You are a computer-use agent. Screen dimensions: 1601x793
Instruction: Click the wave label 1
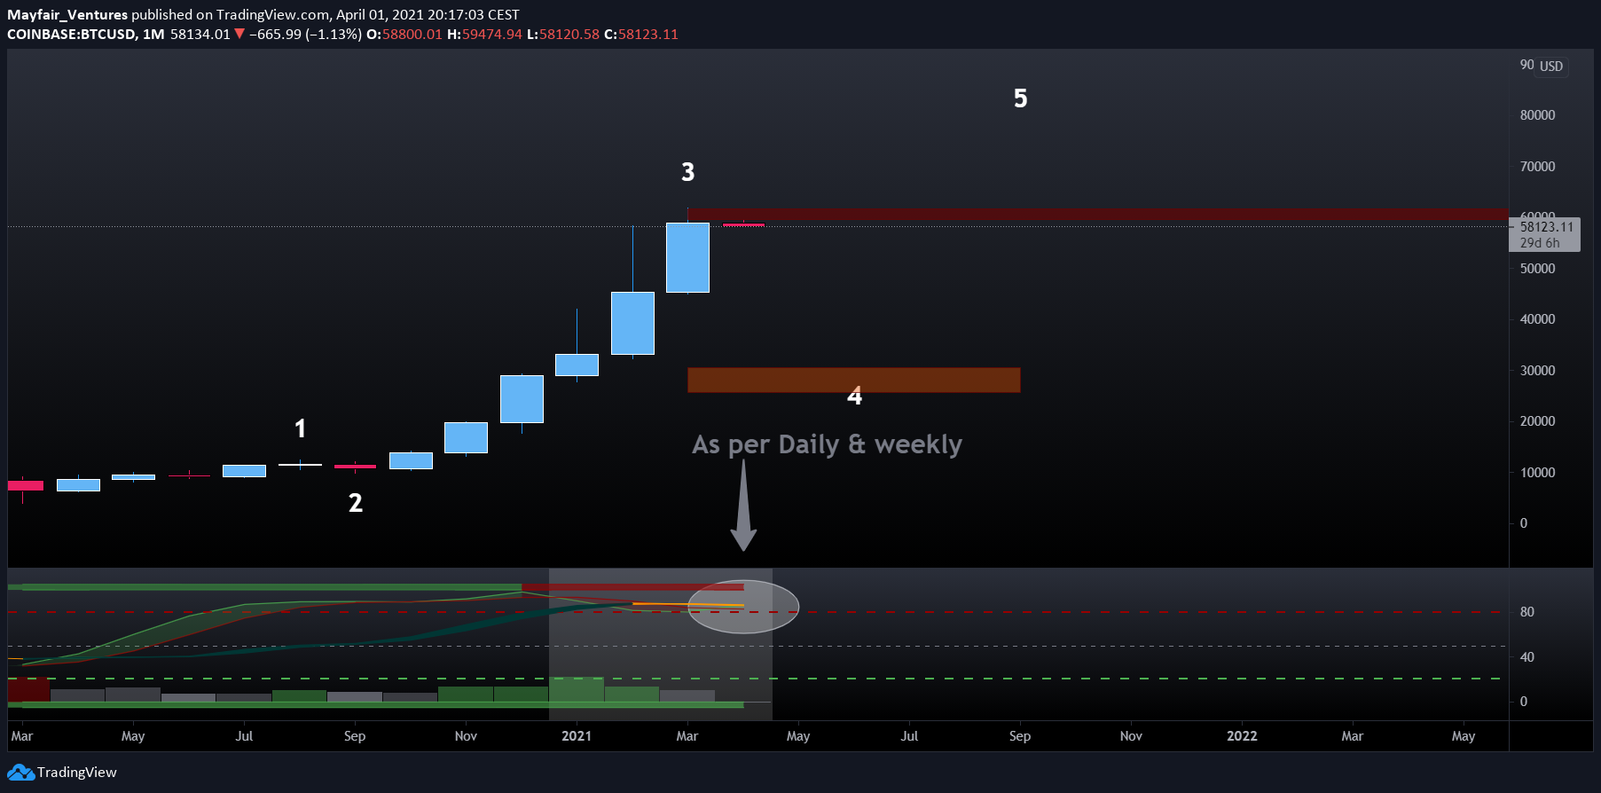pos(300,429)
